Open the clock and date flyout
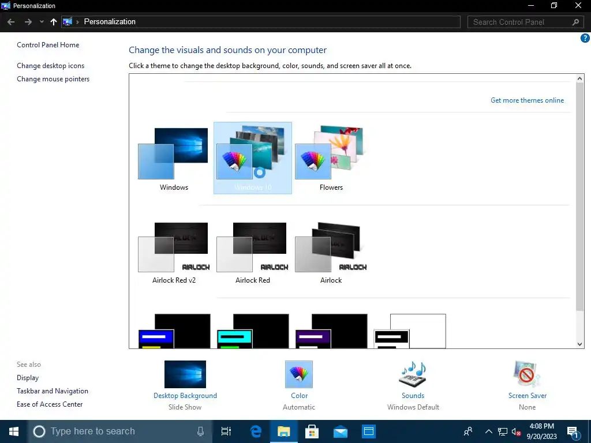Screen dimensions: 591x443 pyautogui.click(x=541, y=431)
